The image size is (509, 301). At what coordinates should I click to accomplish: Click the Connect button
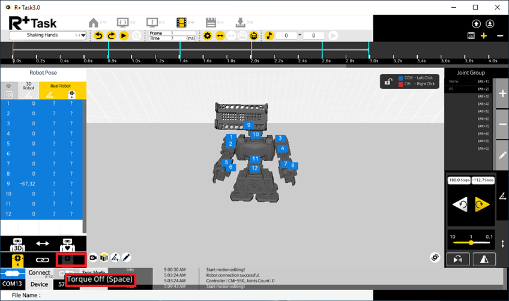coord(40,273)
